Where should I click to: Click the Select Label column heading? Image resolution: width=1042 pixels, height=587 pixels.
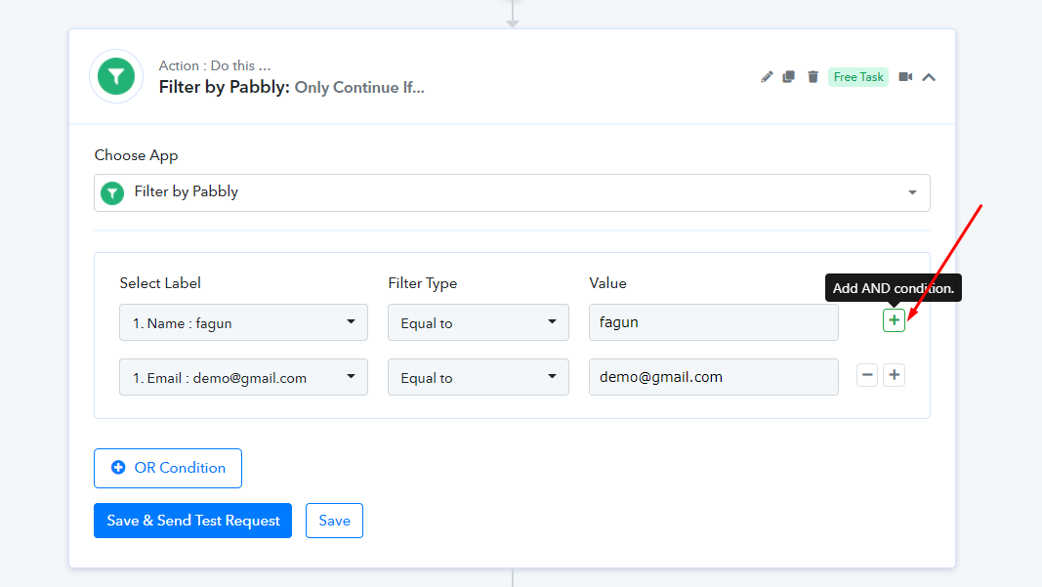point(160,283)
